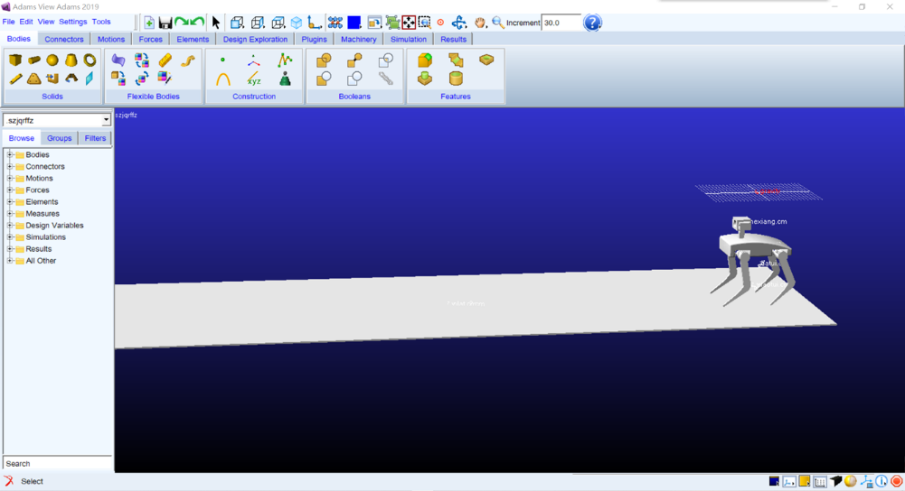Click the Undo arrow icon
Screen dimensions: 905x491
(x=197, y=23)
